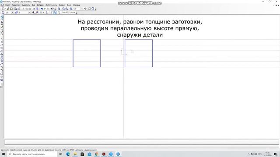This screenshot has height=157, width=280.
Task: Open the Редактор menu
Action: [x=16, y=5]
